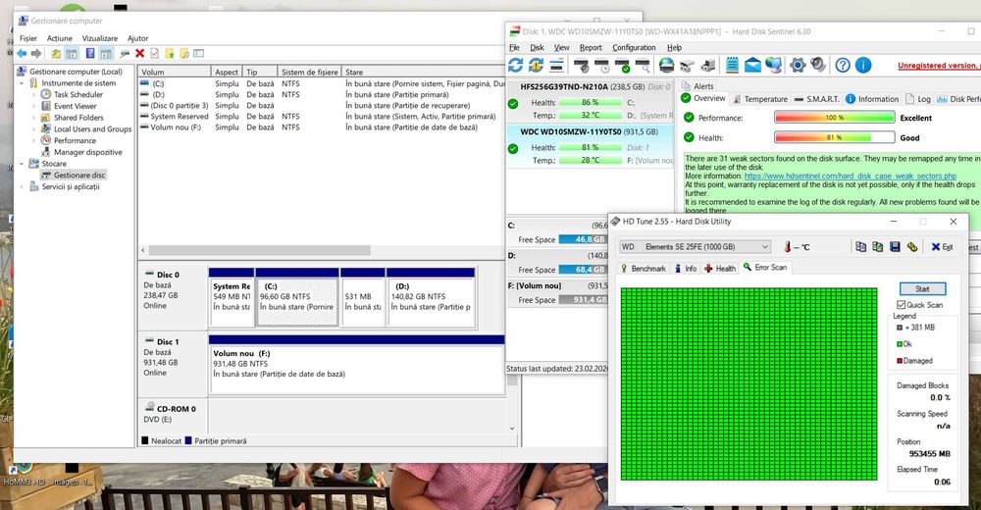Expand the Task Scheduler tree node
Screen dimensions: 981x510
[x=33, y=94]
